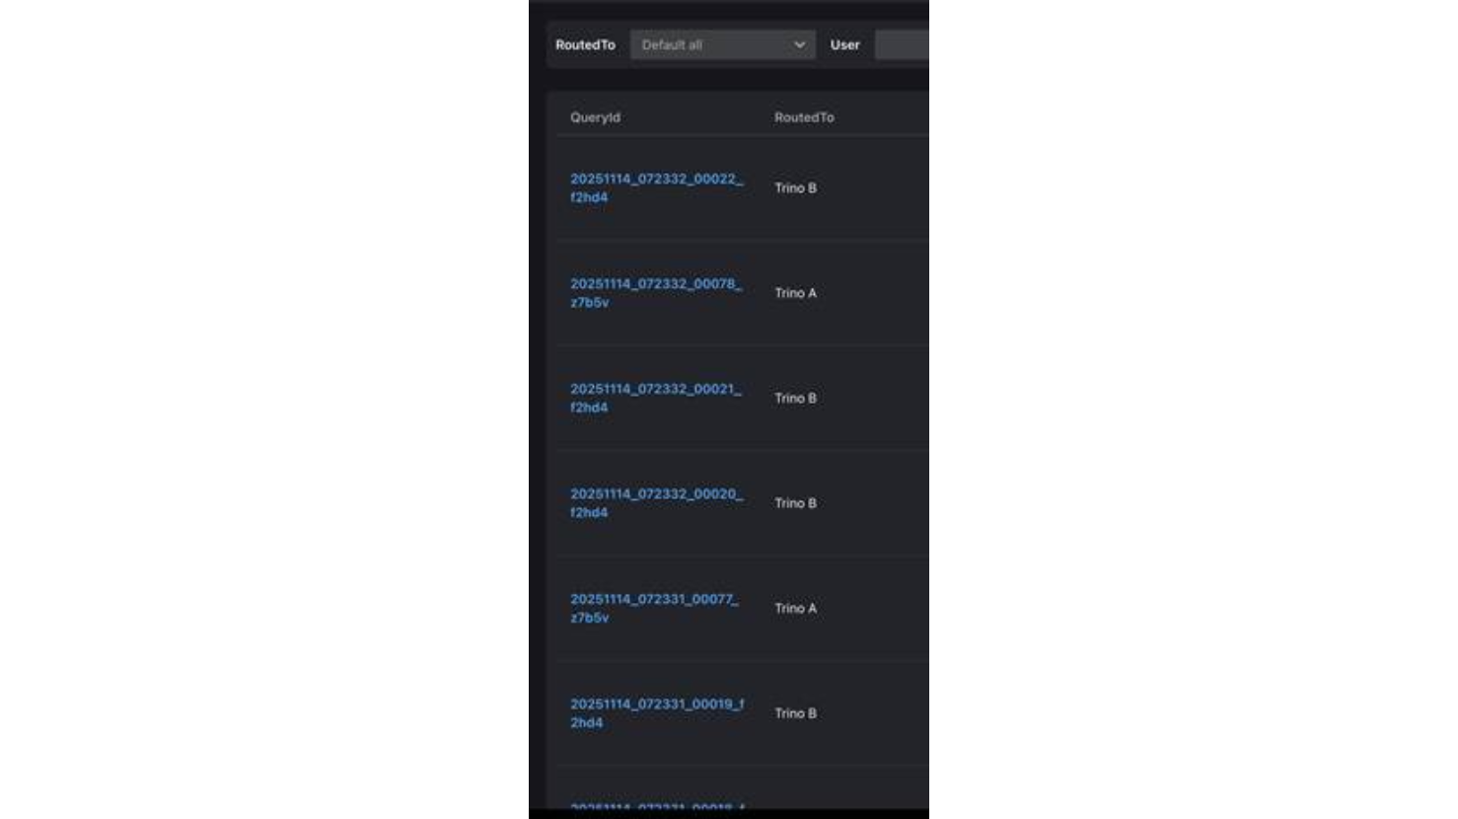Image resolution: width=1458 pixels, height=819 pixels.
Task: Click the QueryId column header
Action: click(595, 117)
